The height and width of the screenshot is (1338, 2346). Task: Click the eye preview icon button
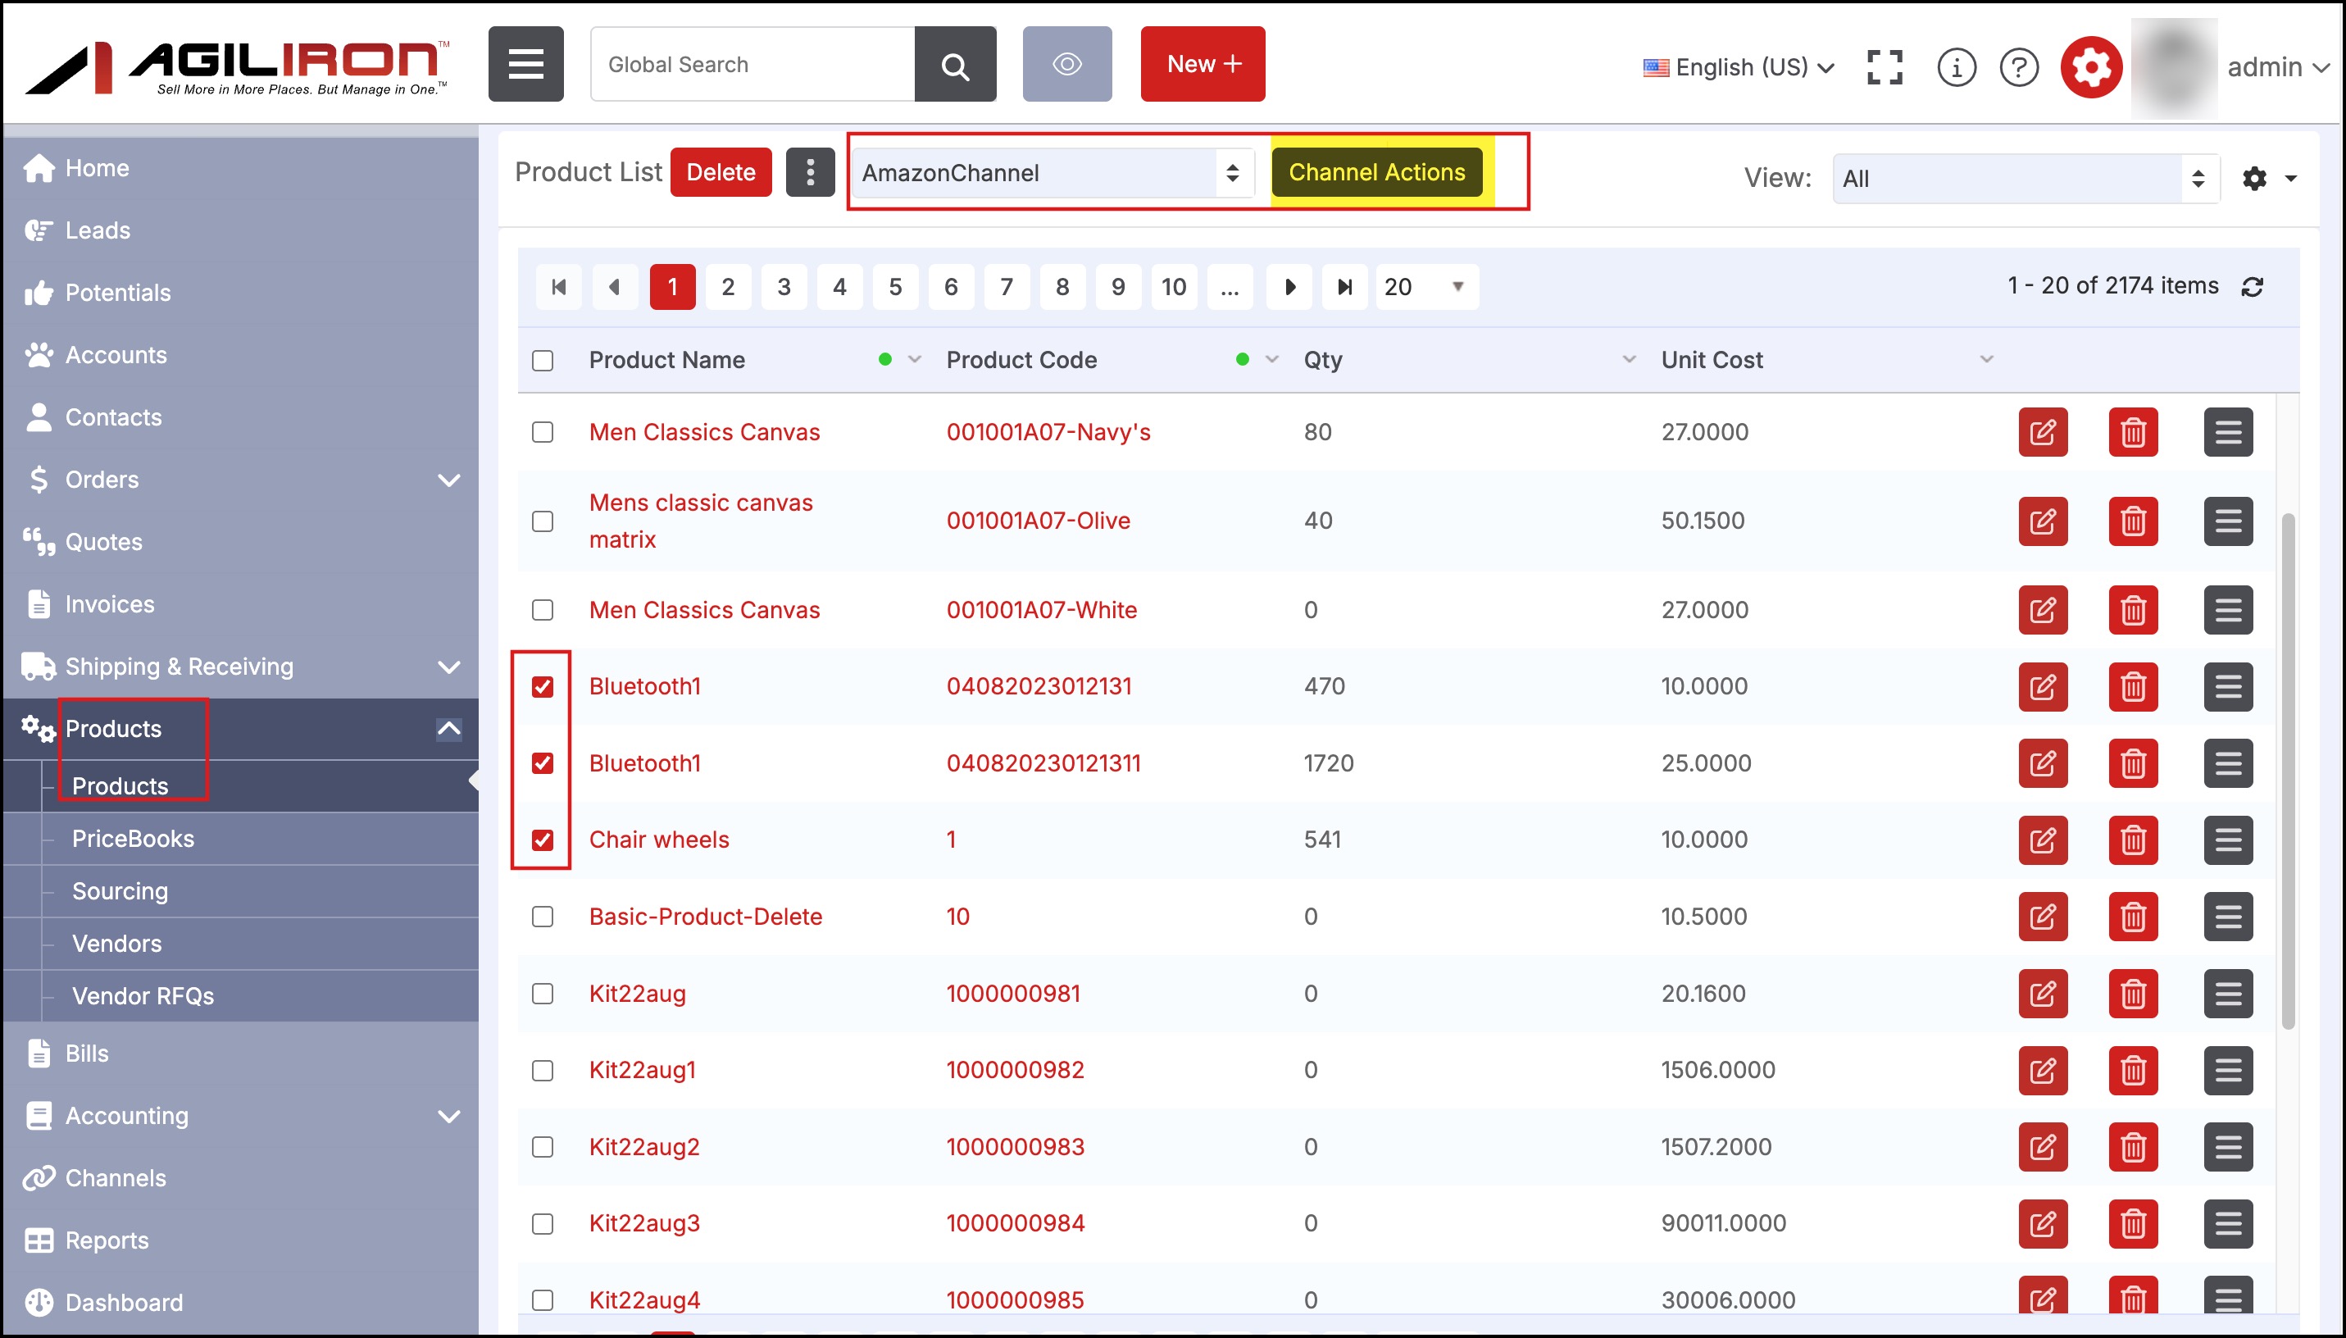1066,64
